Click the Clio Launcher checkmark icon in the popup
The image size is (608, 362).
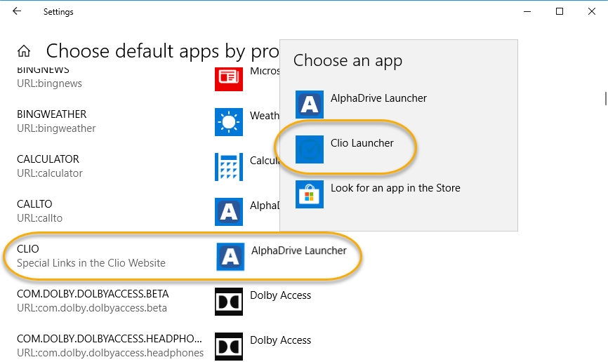310,149
